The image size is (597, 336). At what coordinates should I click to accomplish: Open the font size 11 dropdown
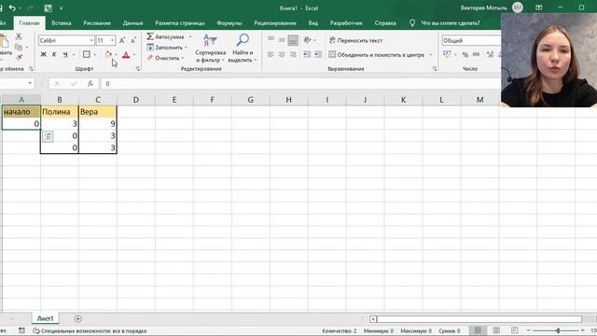[x=112, y=40]
